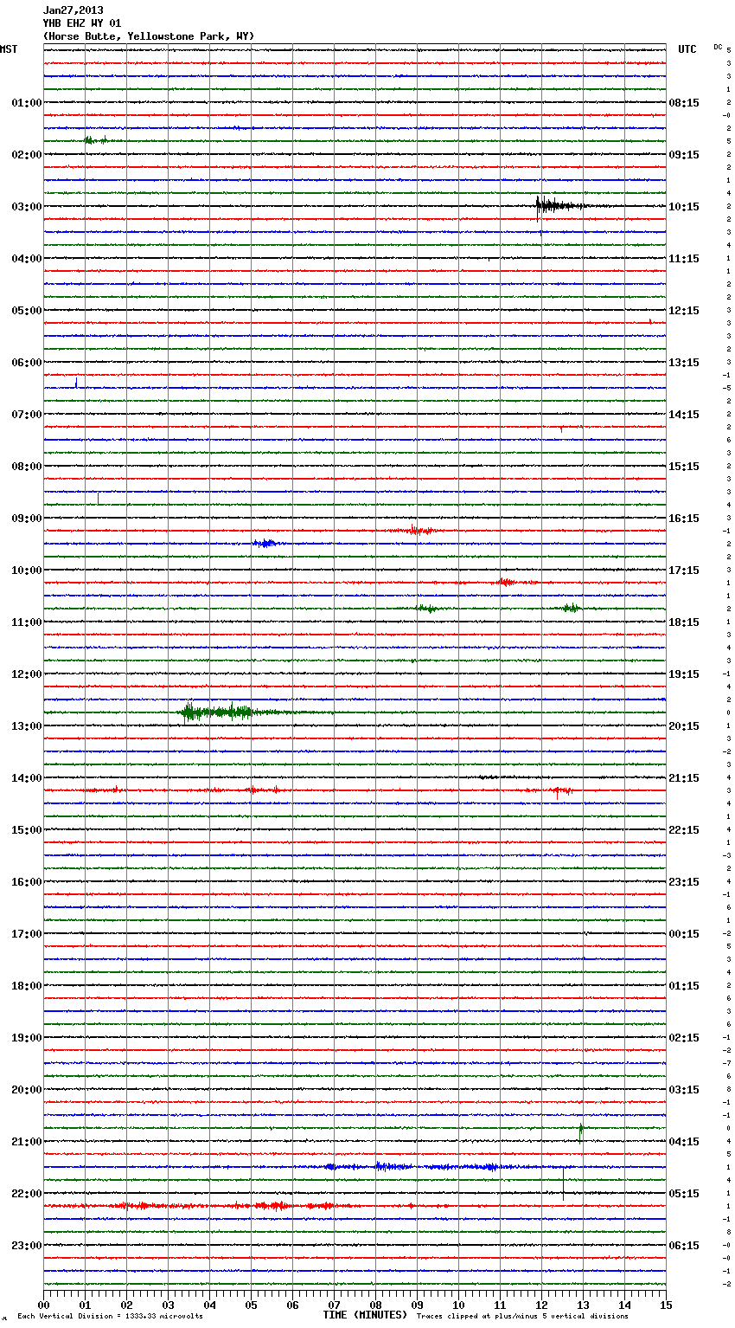Select the 21:00 MST time label
Viewport: 735px width, 1328px height.
27,1142
